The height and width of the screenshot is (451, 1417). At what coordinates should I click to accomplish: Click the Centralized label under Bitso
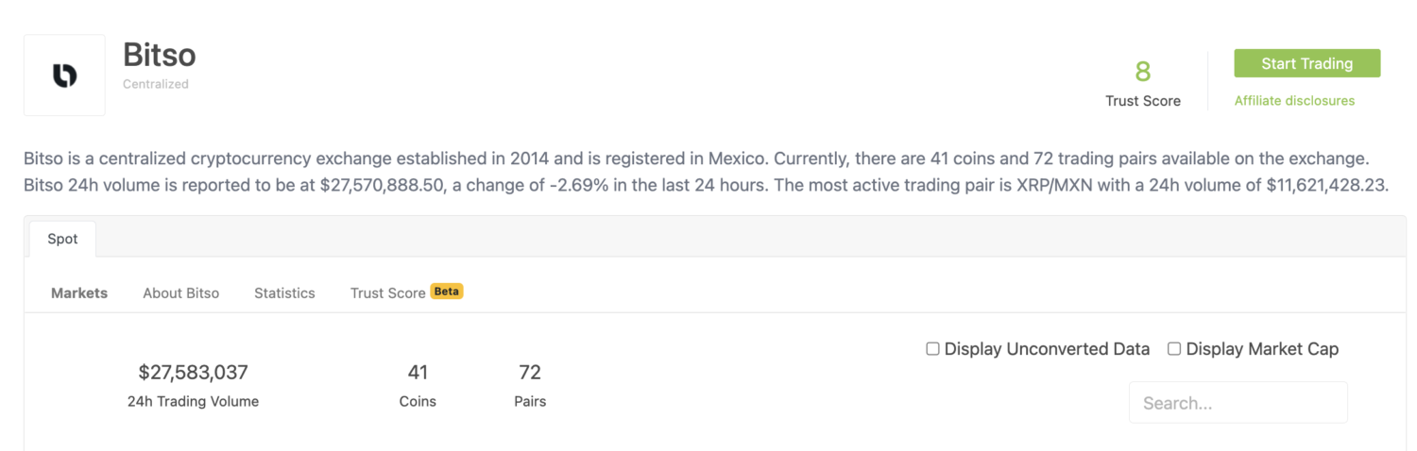156,84
